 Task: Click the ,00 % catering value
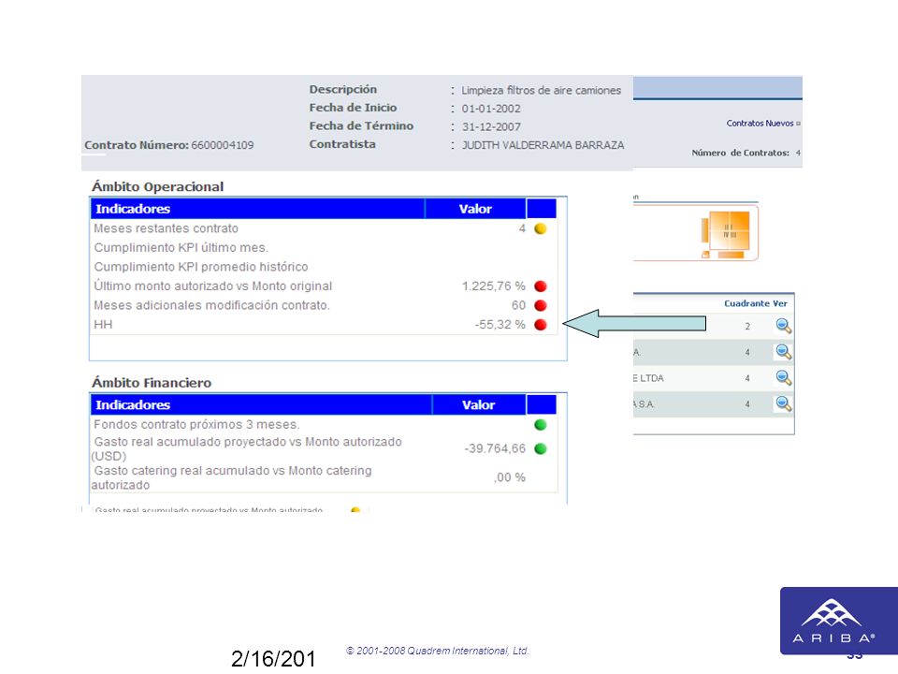(x=510, y=477)
